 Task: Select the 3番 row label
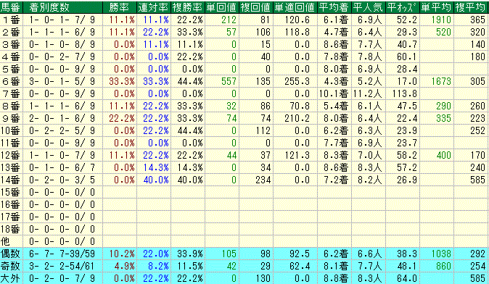(x=11, y=44)
